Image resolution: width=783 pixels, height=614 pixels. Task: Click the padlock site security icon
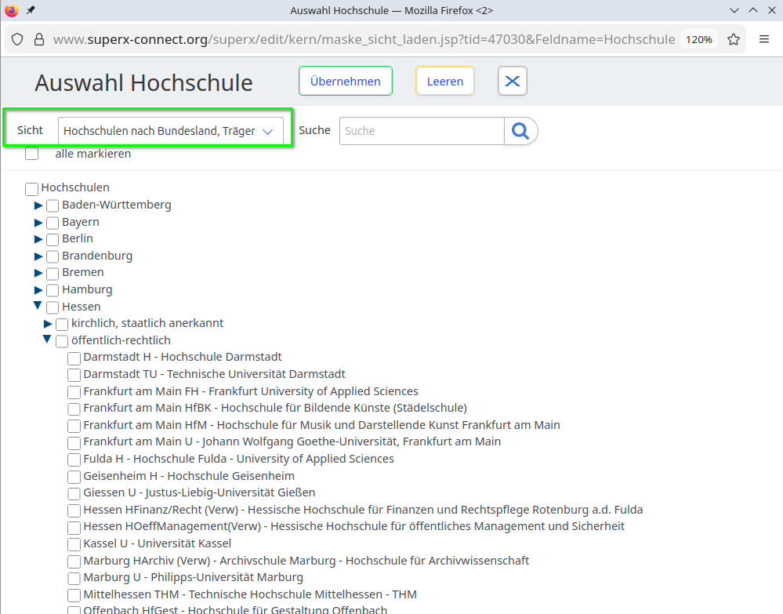[x=38, y=39]
